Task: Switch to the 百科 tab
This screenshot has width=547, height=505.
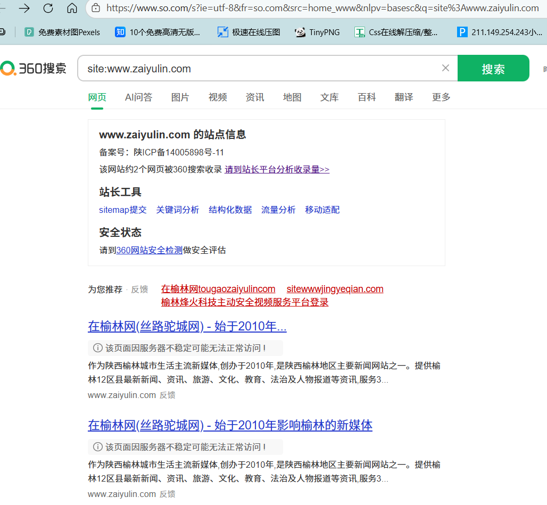Action: tap(367, 97)
